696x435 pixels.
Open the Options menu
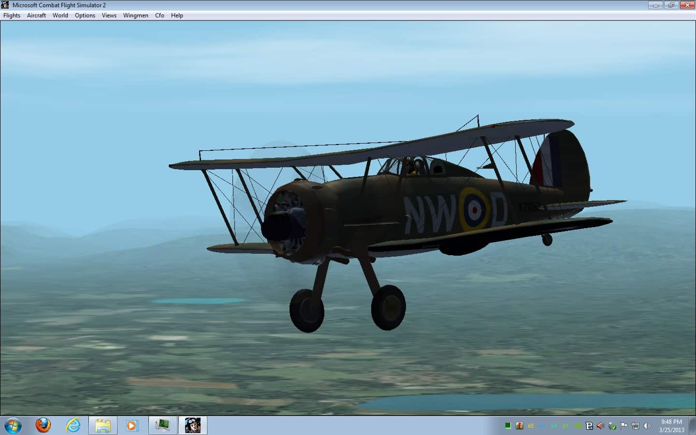pyautogui.click(x=85, y=15)
